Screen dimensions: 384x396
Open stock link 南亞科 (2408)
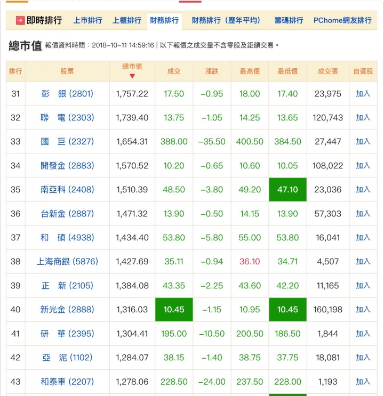click(x=67, y=189)
